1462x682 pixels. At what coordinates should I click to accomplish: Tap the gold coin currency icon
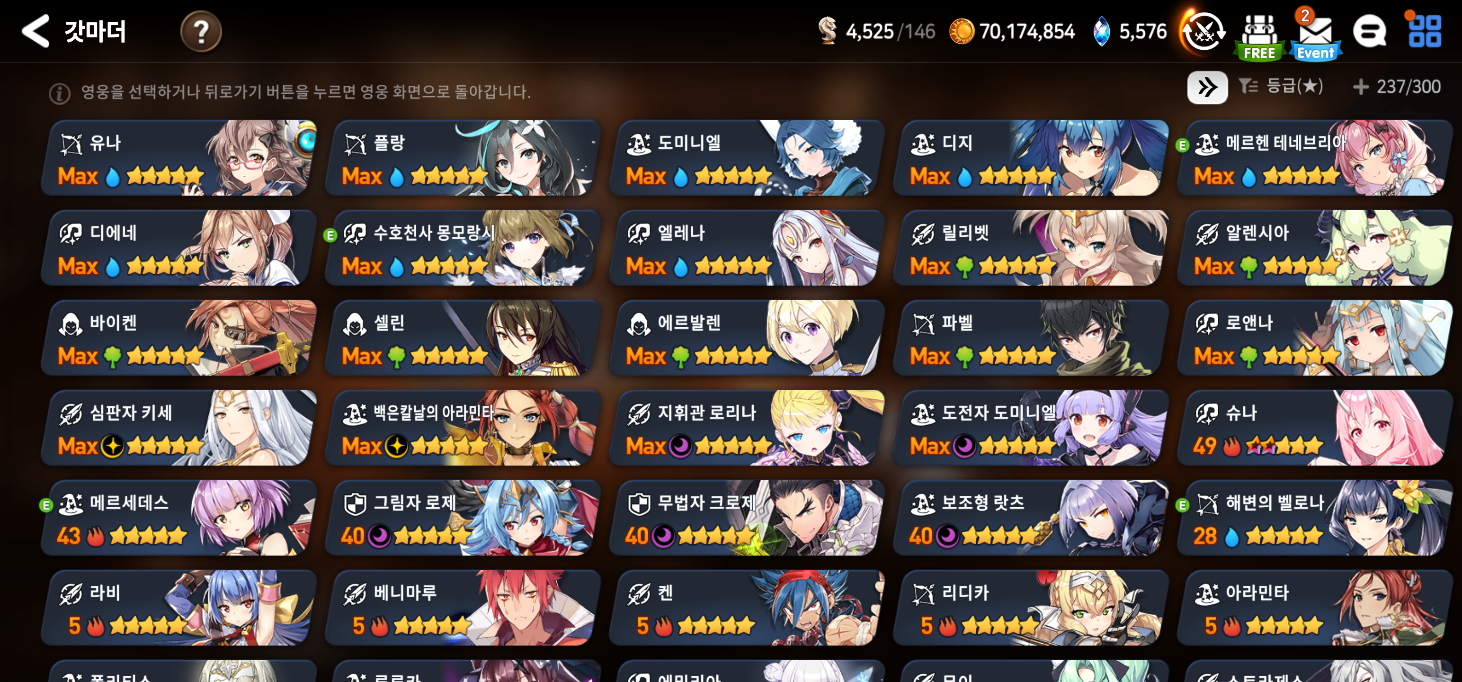(x=962, y=31)
